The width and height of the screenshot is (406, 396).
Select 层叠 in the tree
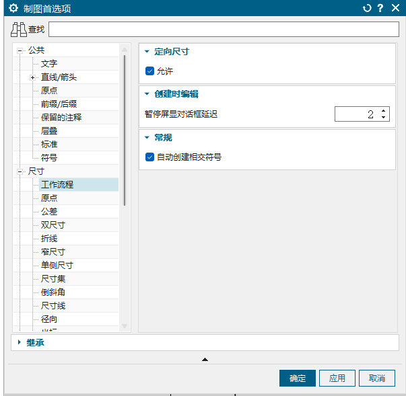tap(49, 131)
